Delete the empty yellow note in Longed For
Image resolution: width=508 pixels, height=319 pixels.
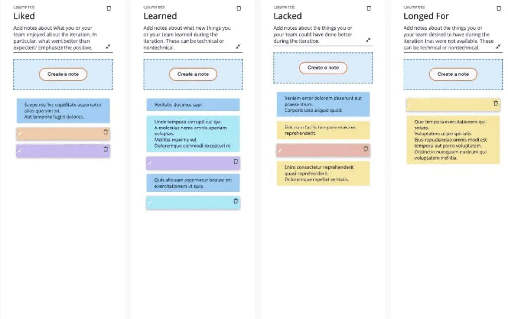pyautogui.click(x=496, y=103)
